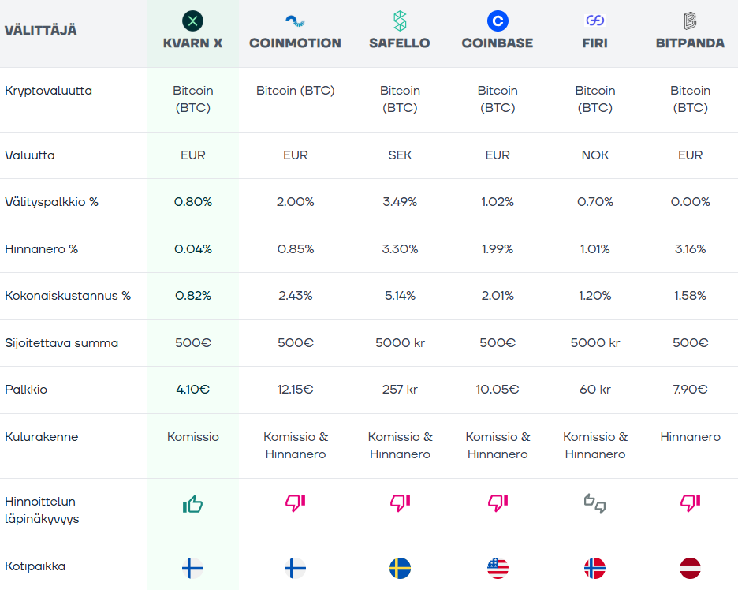Click the Kvarn X logo icon
738x590 pixels.
[192, 21]
